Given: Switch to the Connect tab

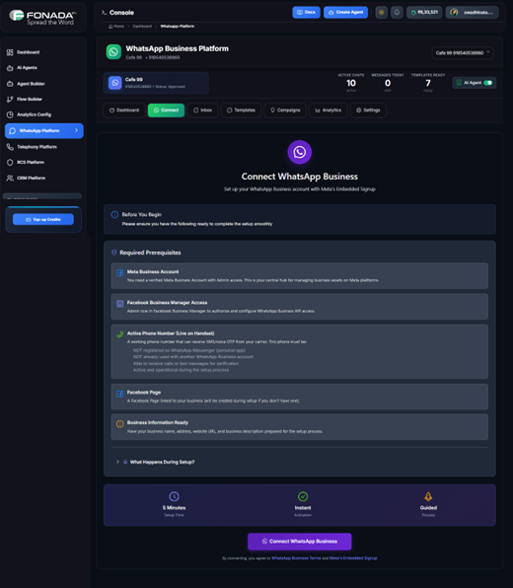Looking at the screenshot, I should click(166, 110).
